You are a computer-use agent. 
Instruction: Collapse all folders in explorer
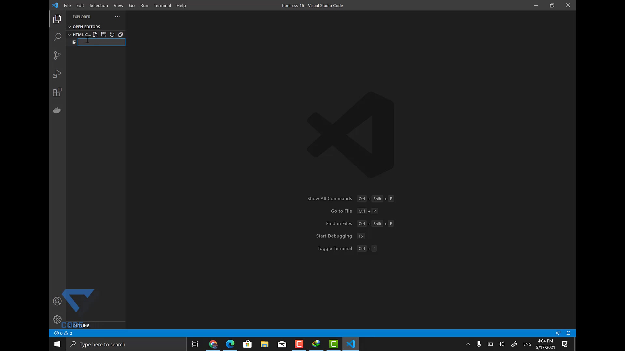(x=120, y=34)
